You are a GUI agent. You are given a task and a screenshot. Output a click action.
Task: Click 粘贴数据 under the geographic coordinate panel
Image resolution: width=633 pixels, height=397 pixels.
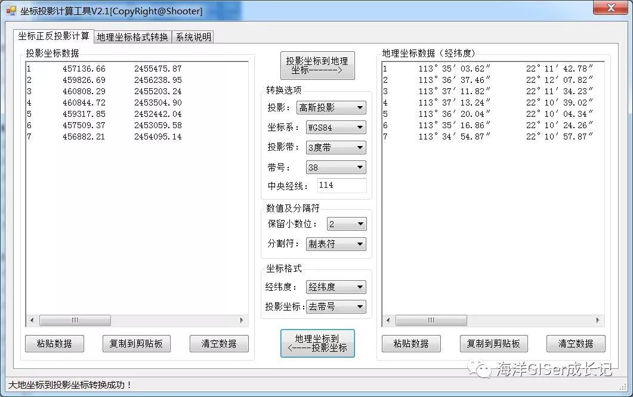(x=410, y=343)
